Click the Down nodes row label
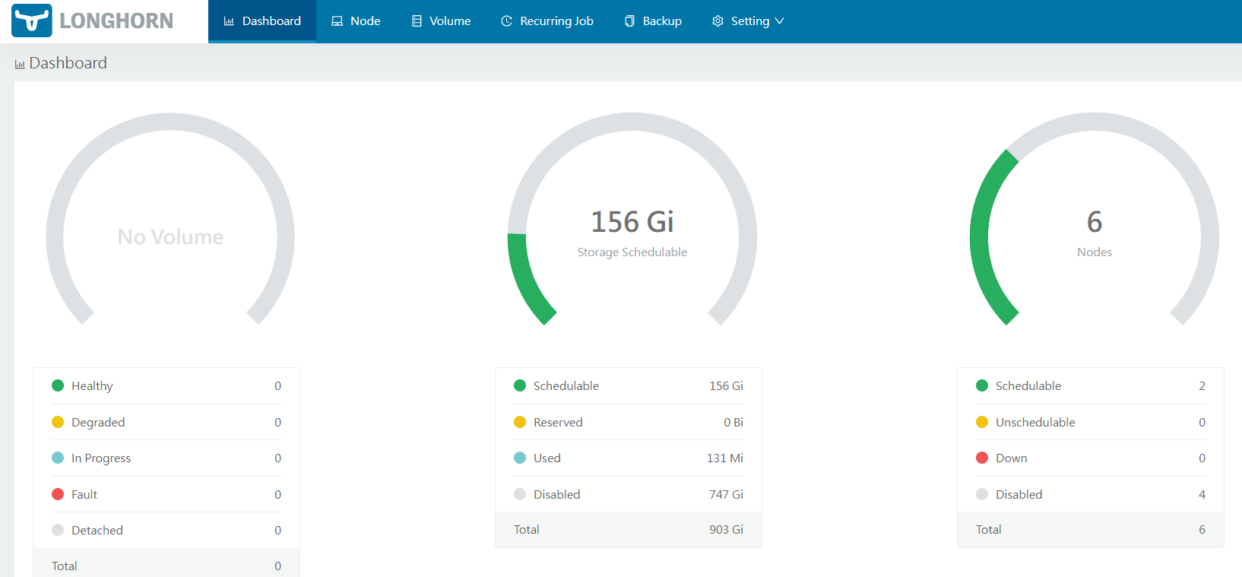The image size is (1242, 577). 1012,458
